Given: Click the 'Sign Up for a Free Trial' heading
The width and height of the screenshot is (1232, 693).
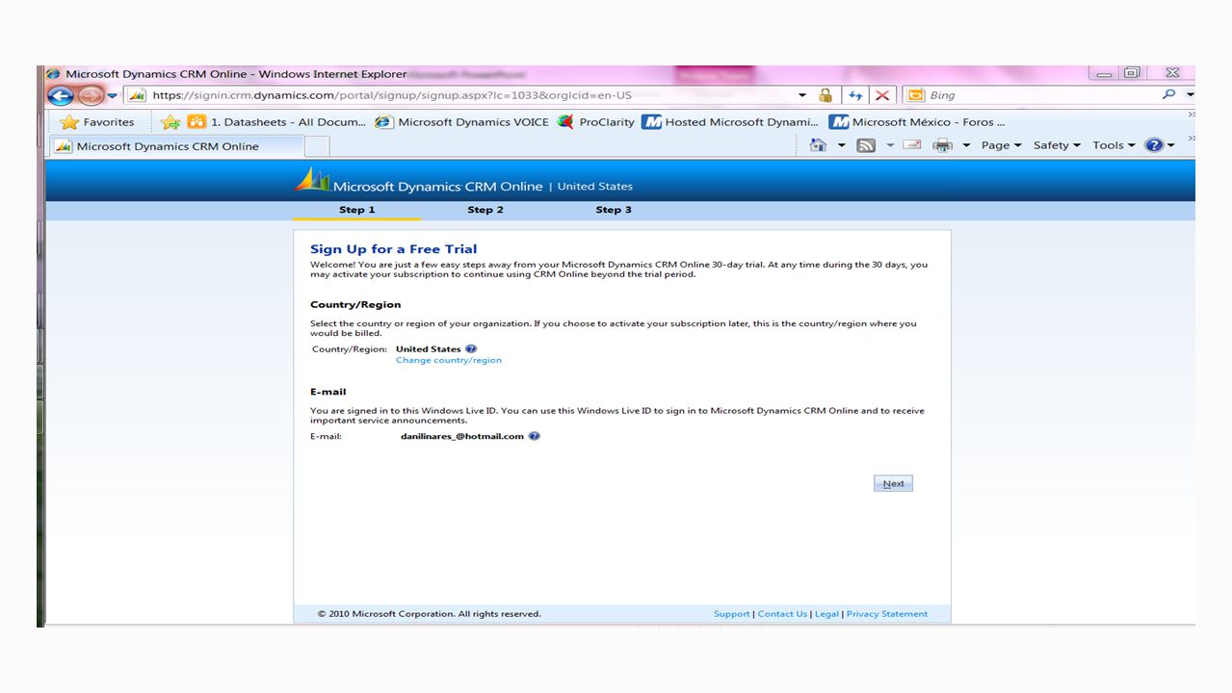Looking at the screenshot, I should tap(393, 249).
